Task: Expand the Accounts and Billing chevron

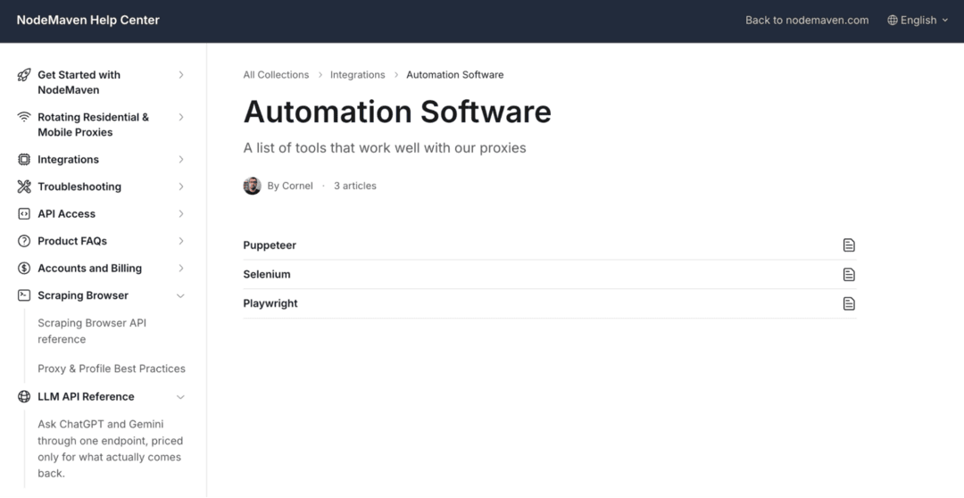Action: tap(180, 268)
